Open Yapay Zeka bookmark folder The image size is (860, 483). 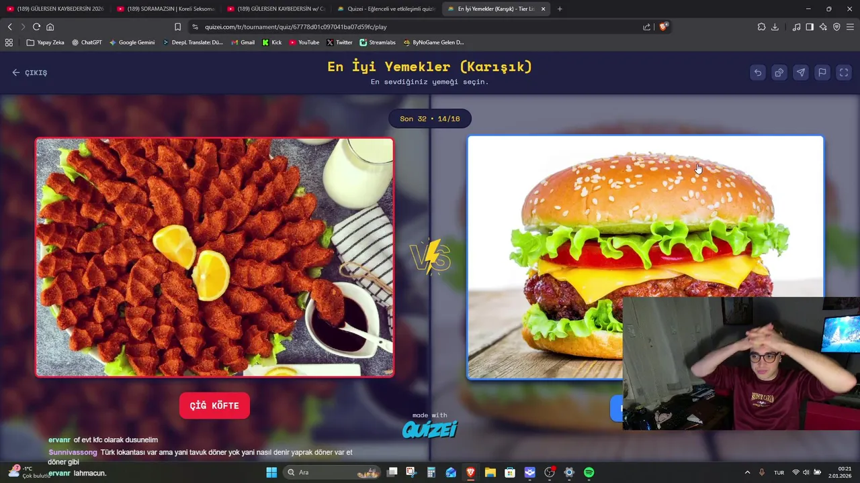pyautogui.click(x=46, y=42)
